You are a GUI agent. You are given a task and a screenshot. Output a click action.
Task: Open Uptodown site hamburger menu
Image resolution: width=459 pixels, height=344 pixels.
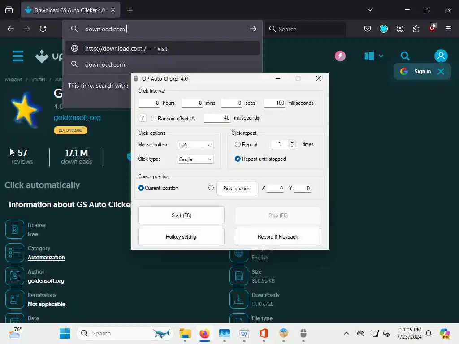point(18,56)
